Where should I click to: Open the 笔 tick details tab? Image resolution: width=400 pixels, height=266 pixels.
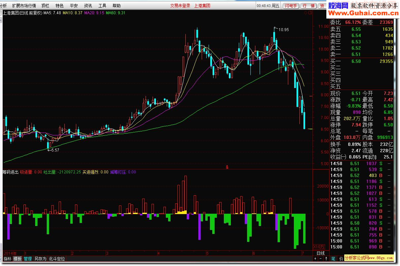(x=333, y=258)
